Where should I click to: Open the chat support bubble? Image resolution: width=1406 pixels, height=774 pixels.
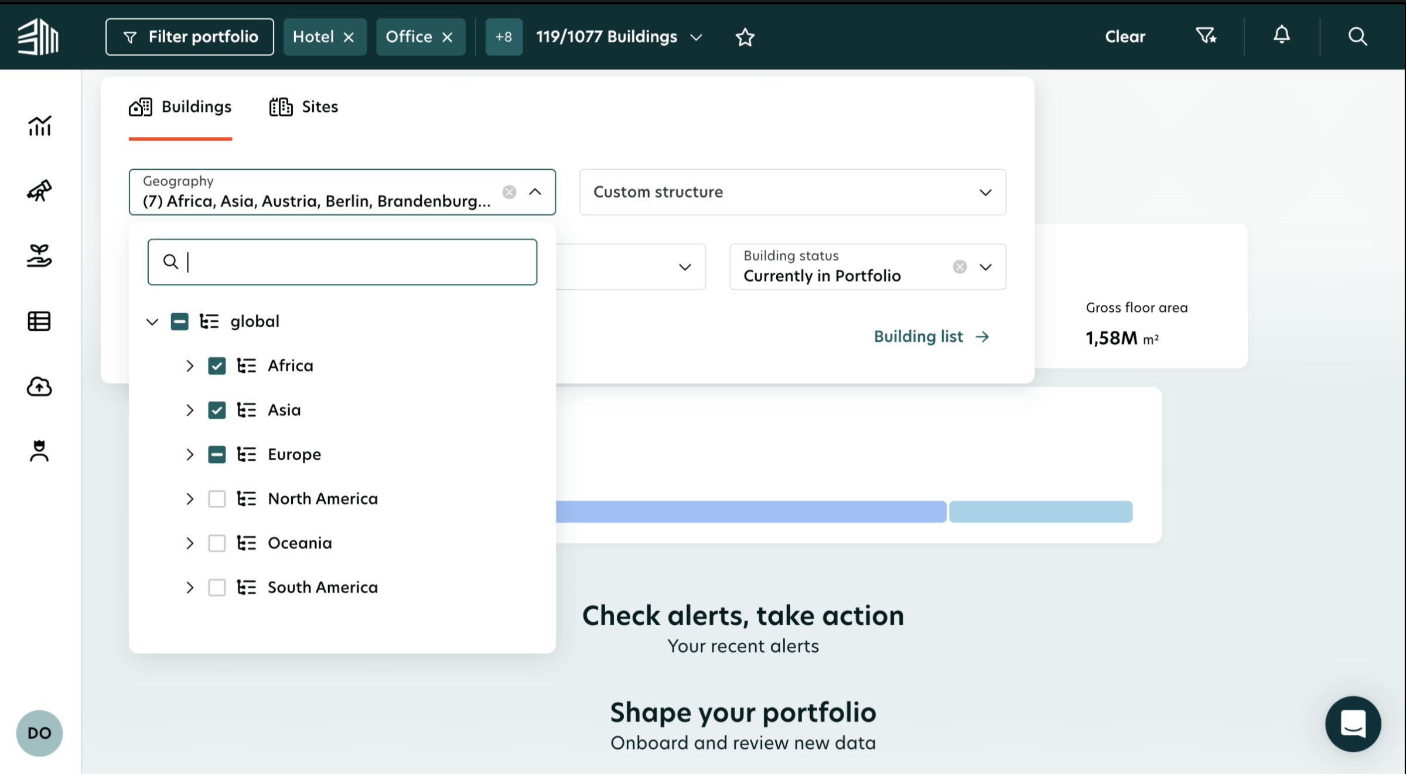click(1353, 724)
